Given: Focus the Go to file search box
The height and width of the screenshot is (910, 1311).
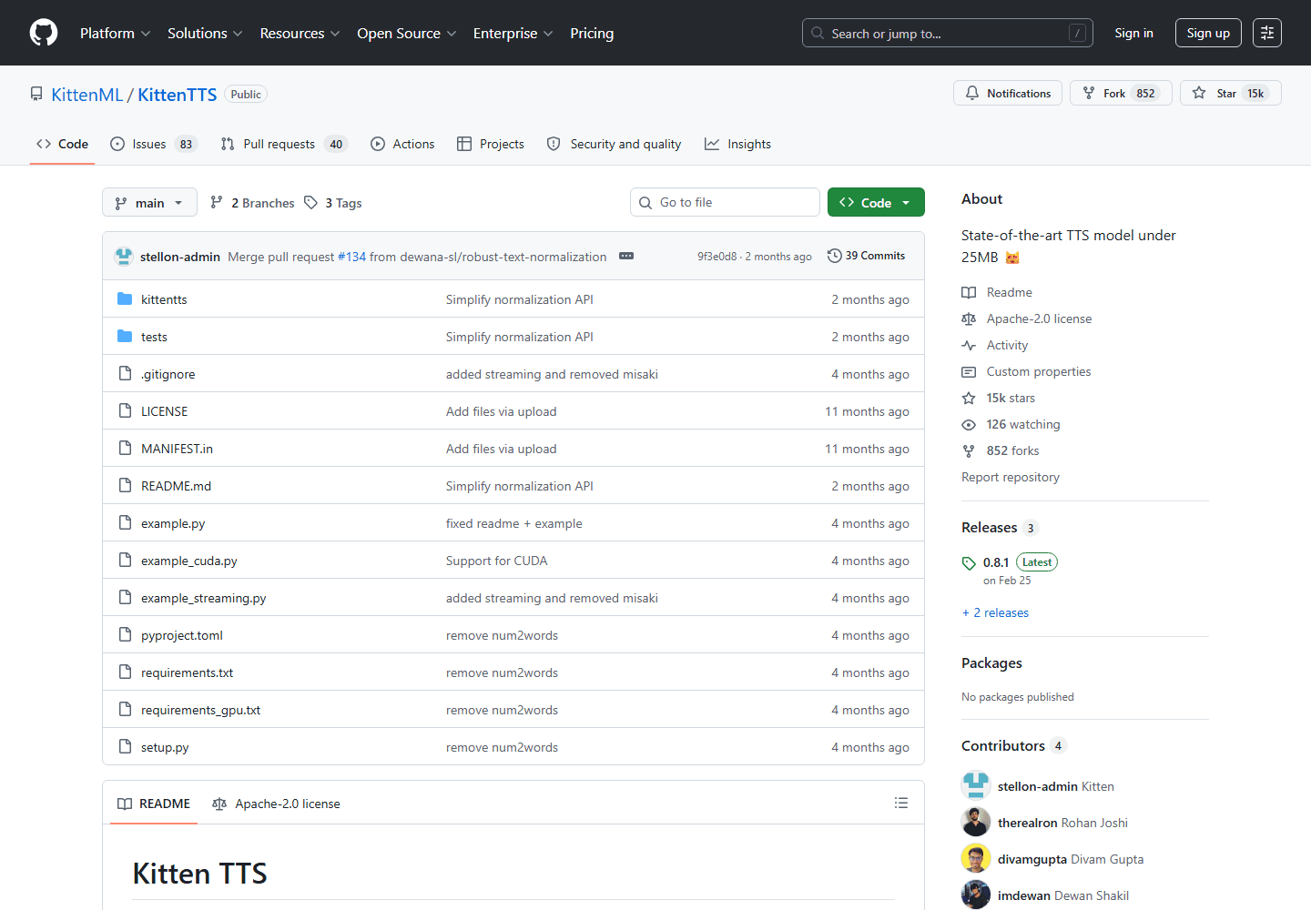Looking at the screenshot, I should (x=725, y=202).
